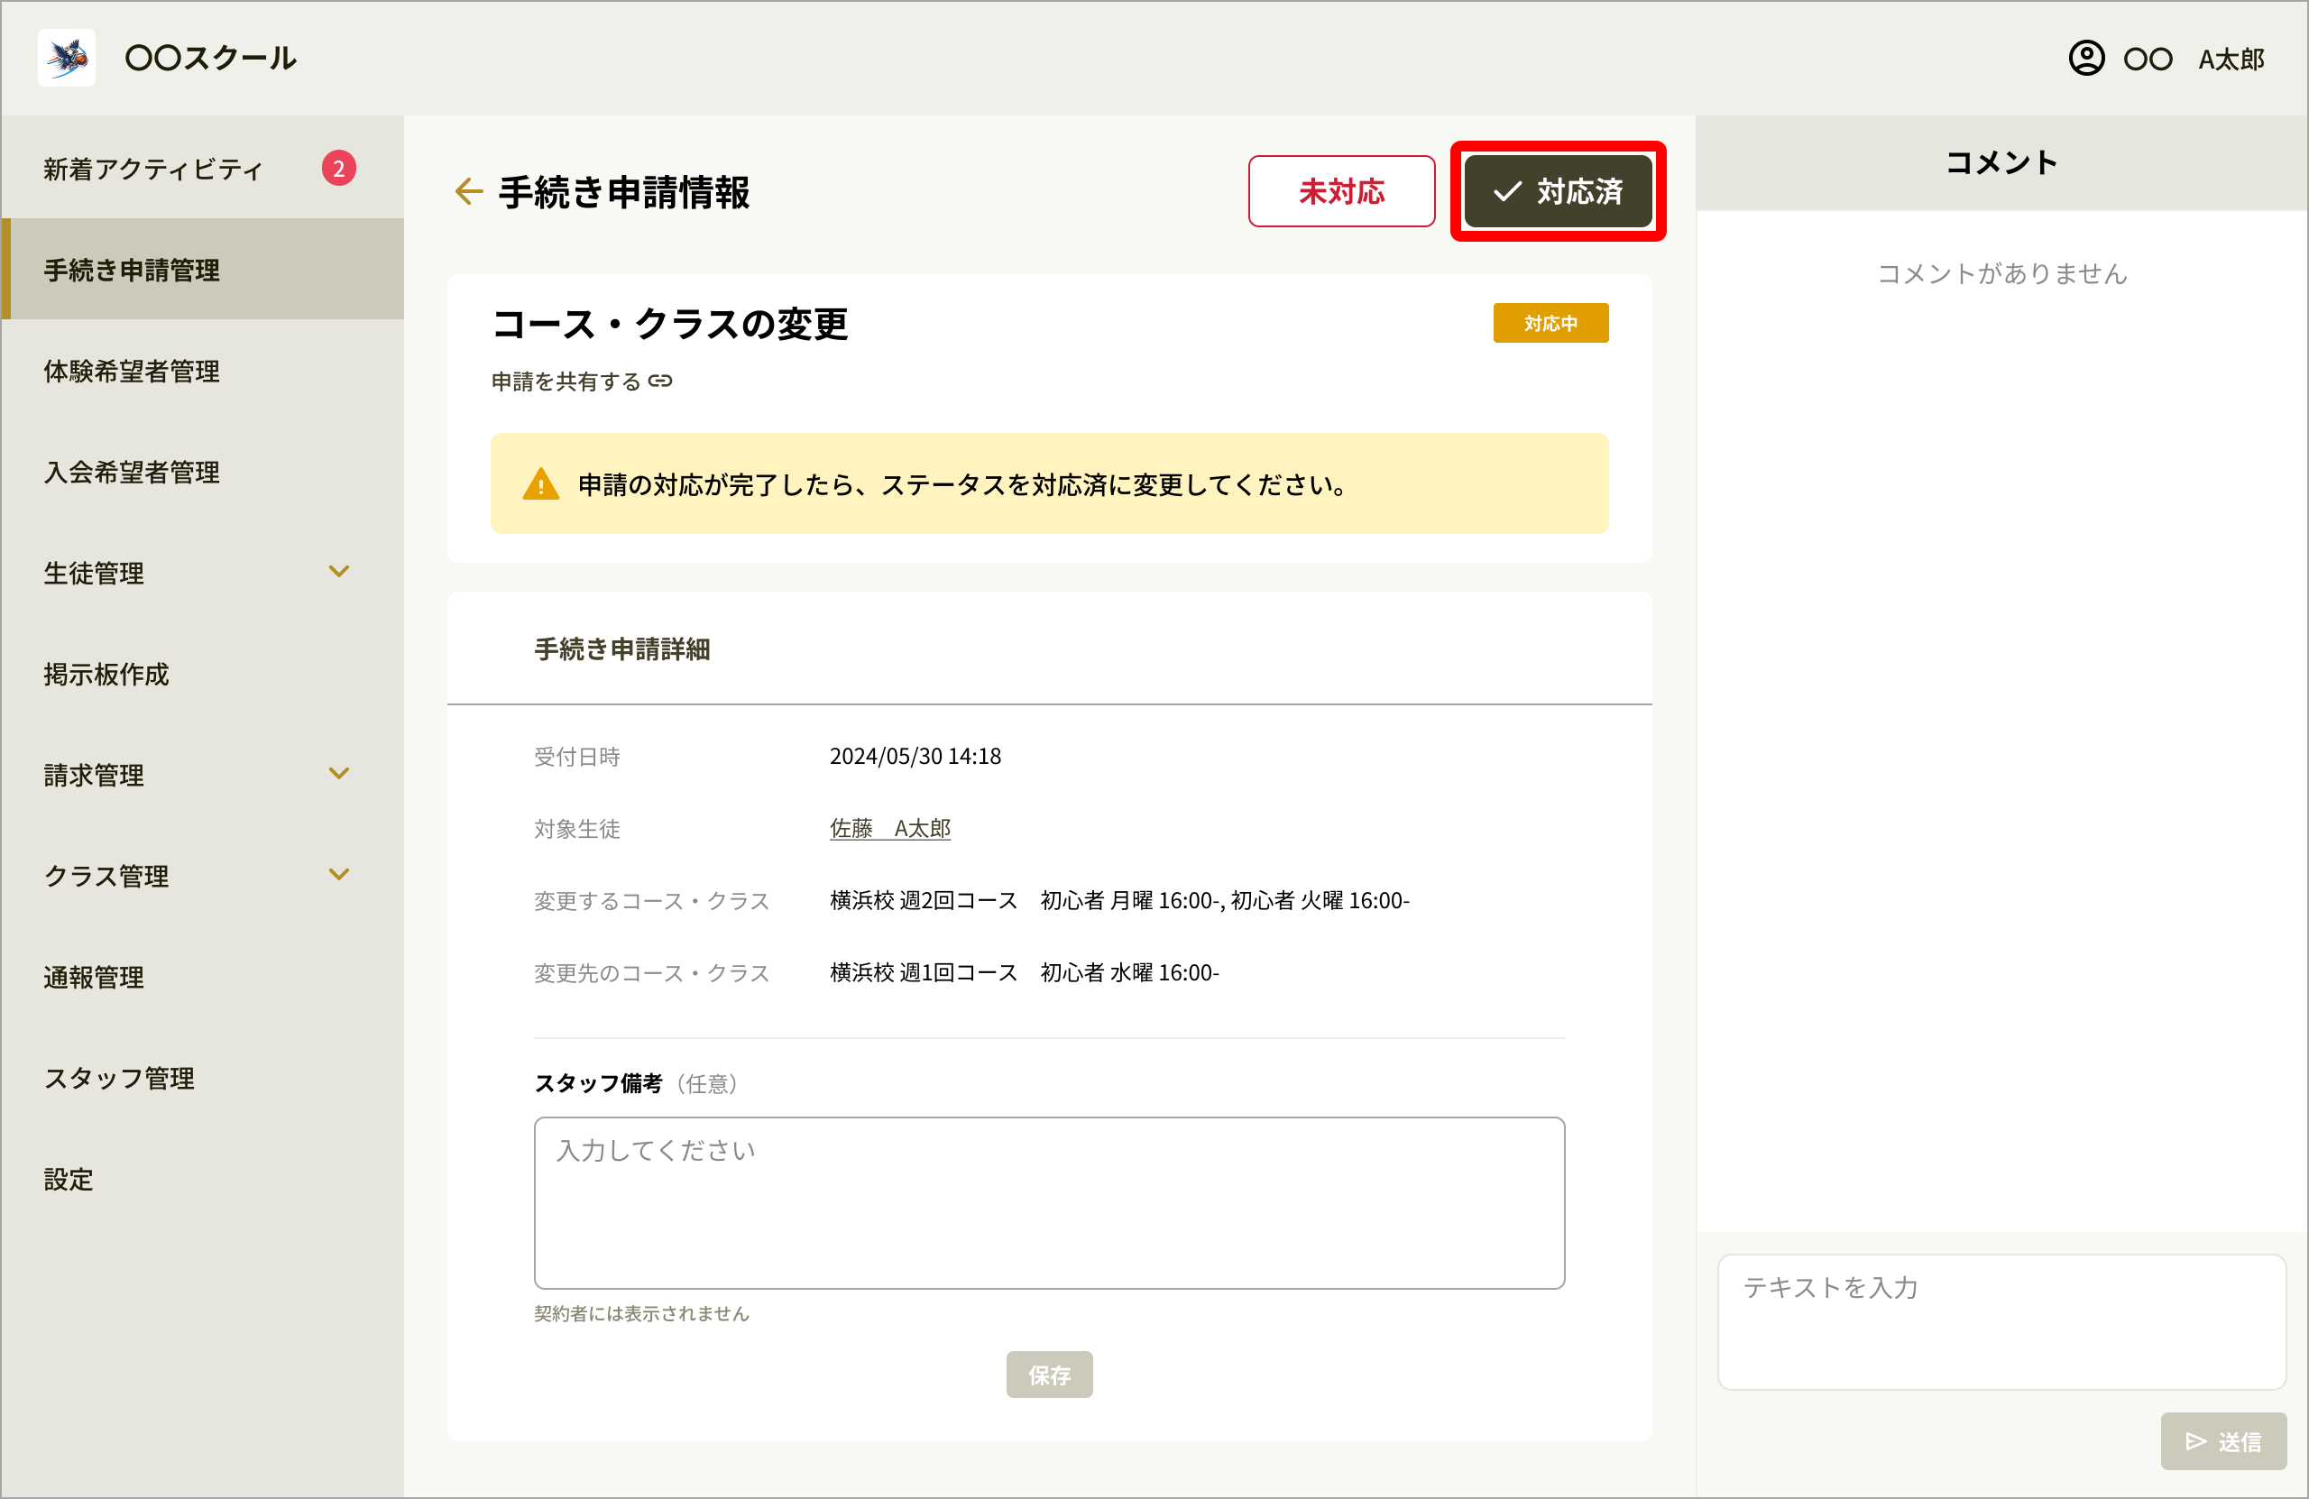Go back with the left arrow icon
2309x1499 pixels.
[x=469, y=191]
